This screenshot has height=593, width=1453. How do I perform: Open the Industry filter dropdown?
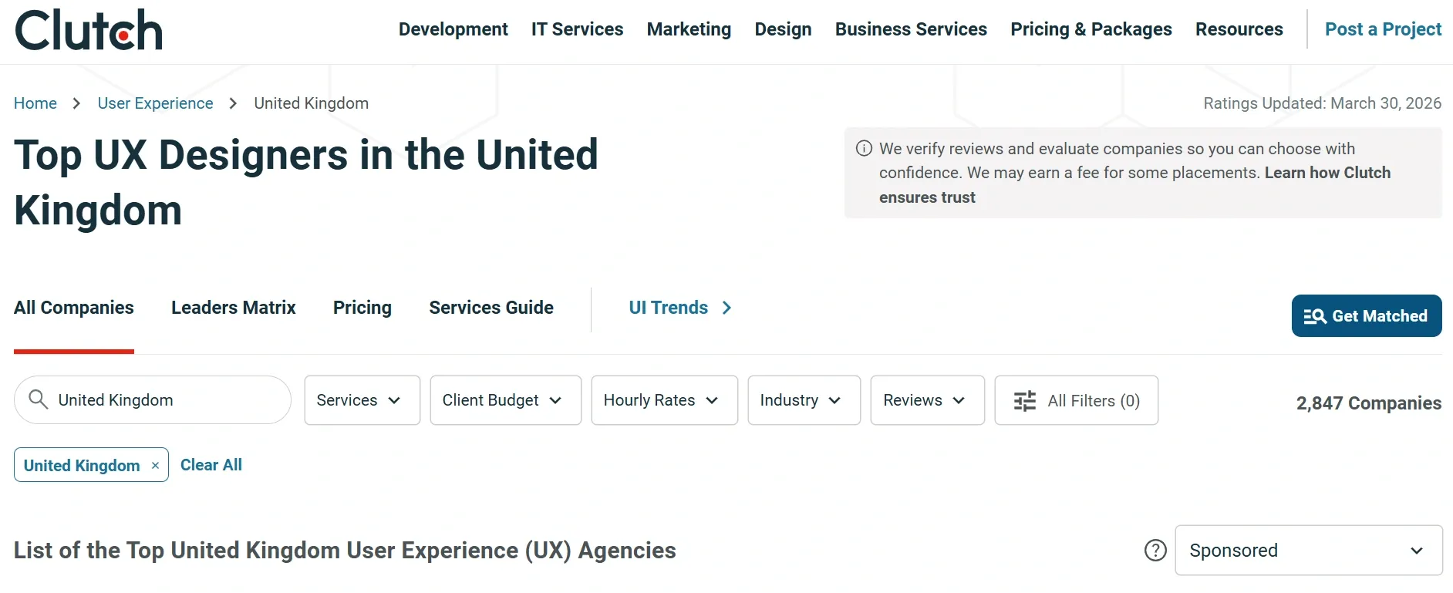click(804, 400)
